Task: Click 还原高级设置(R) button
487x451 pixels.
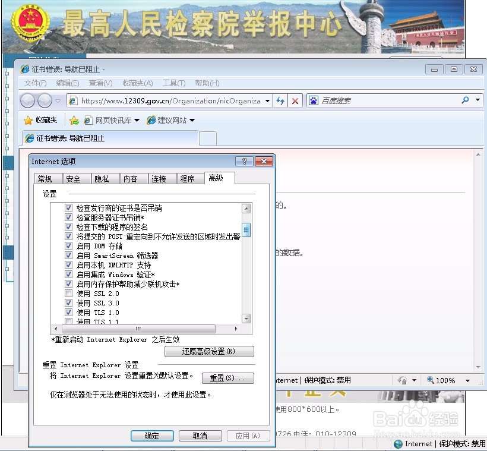Action: (x=209, y=352)
